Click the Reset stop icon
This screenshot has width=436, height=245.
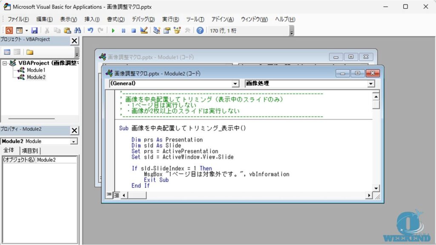pyautogui.click(x=134, y=31)
